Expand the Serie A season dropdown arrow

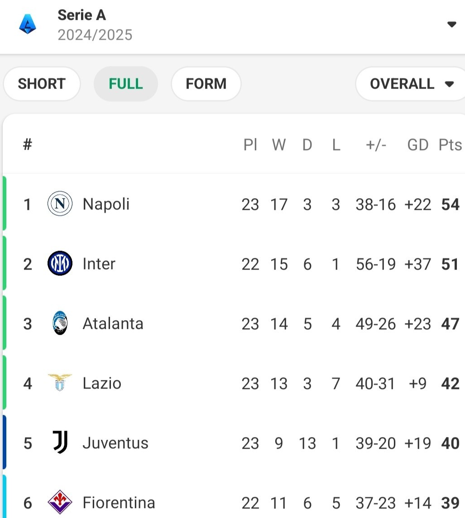click(451, 24)
